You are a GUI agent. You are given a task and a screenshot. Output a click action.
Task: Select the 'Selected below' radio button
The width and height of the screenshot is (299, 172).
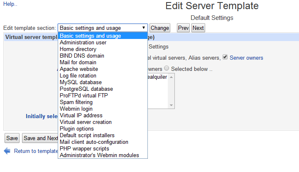pyautogui.click(x=167, y=69)
